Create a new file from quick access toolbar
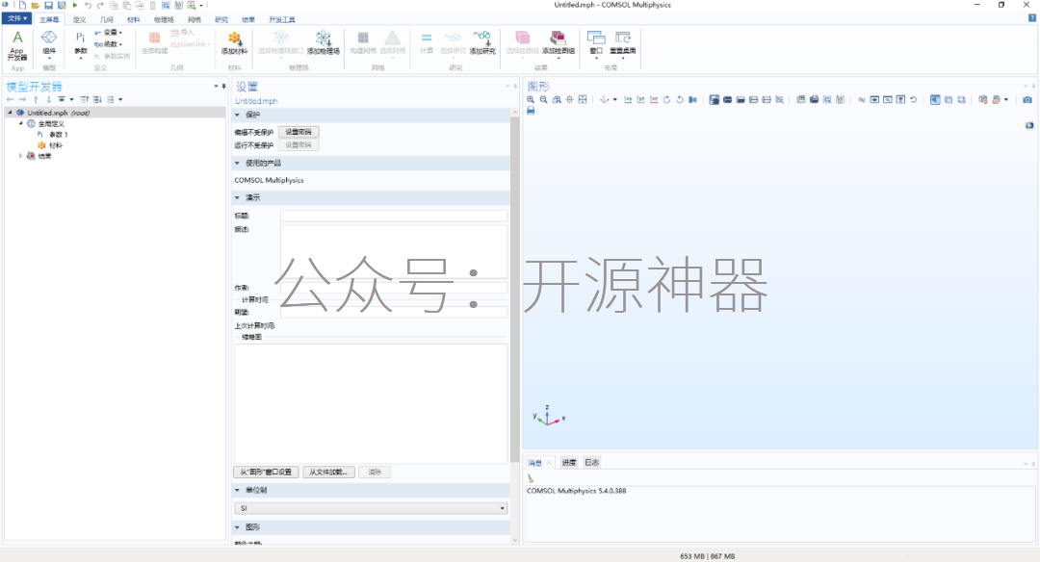Image resolution: width=1040 pixels, height=562 pixels. (x=22, y=6)
